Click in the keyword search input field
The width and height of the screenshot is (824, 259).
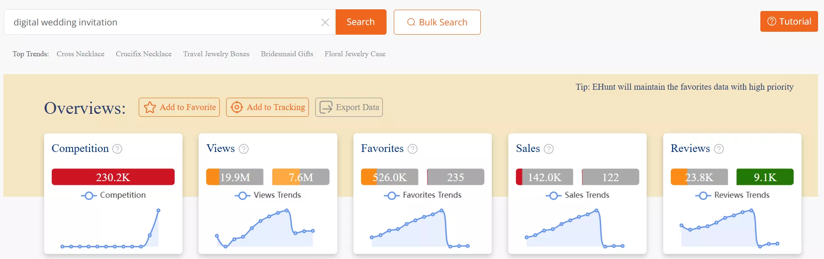(161, 22)
